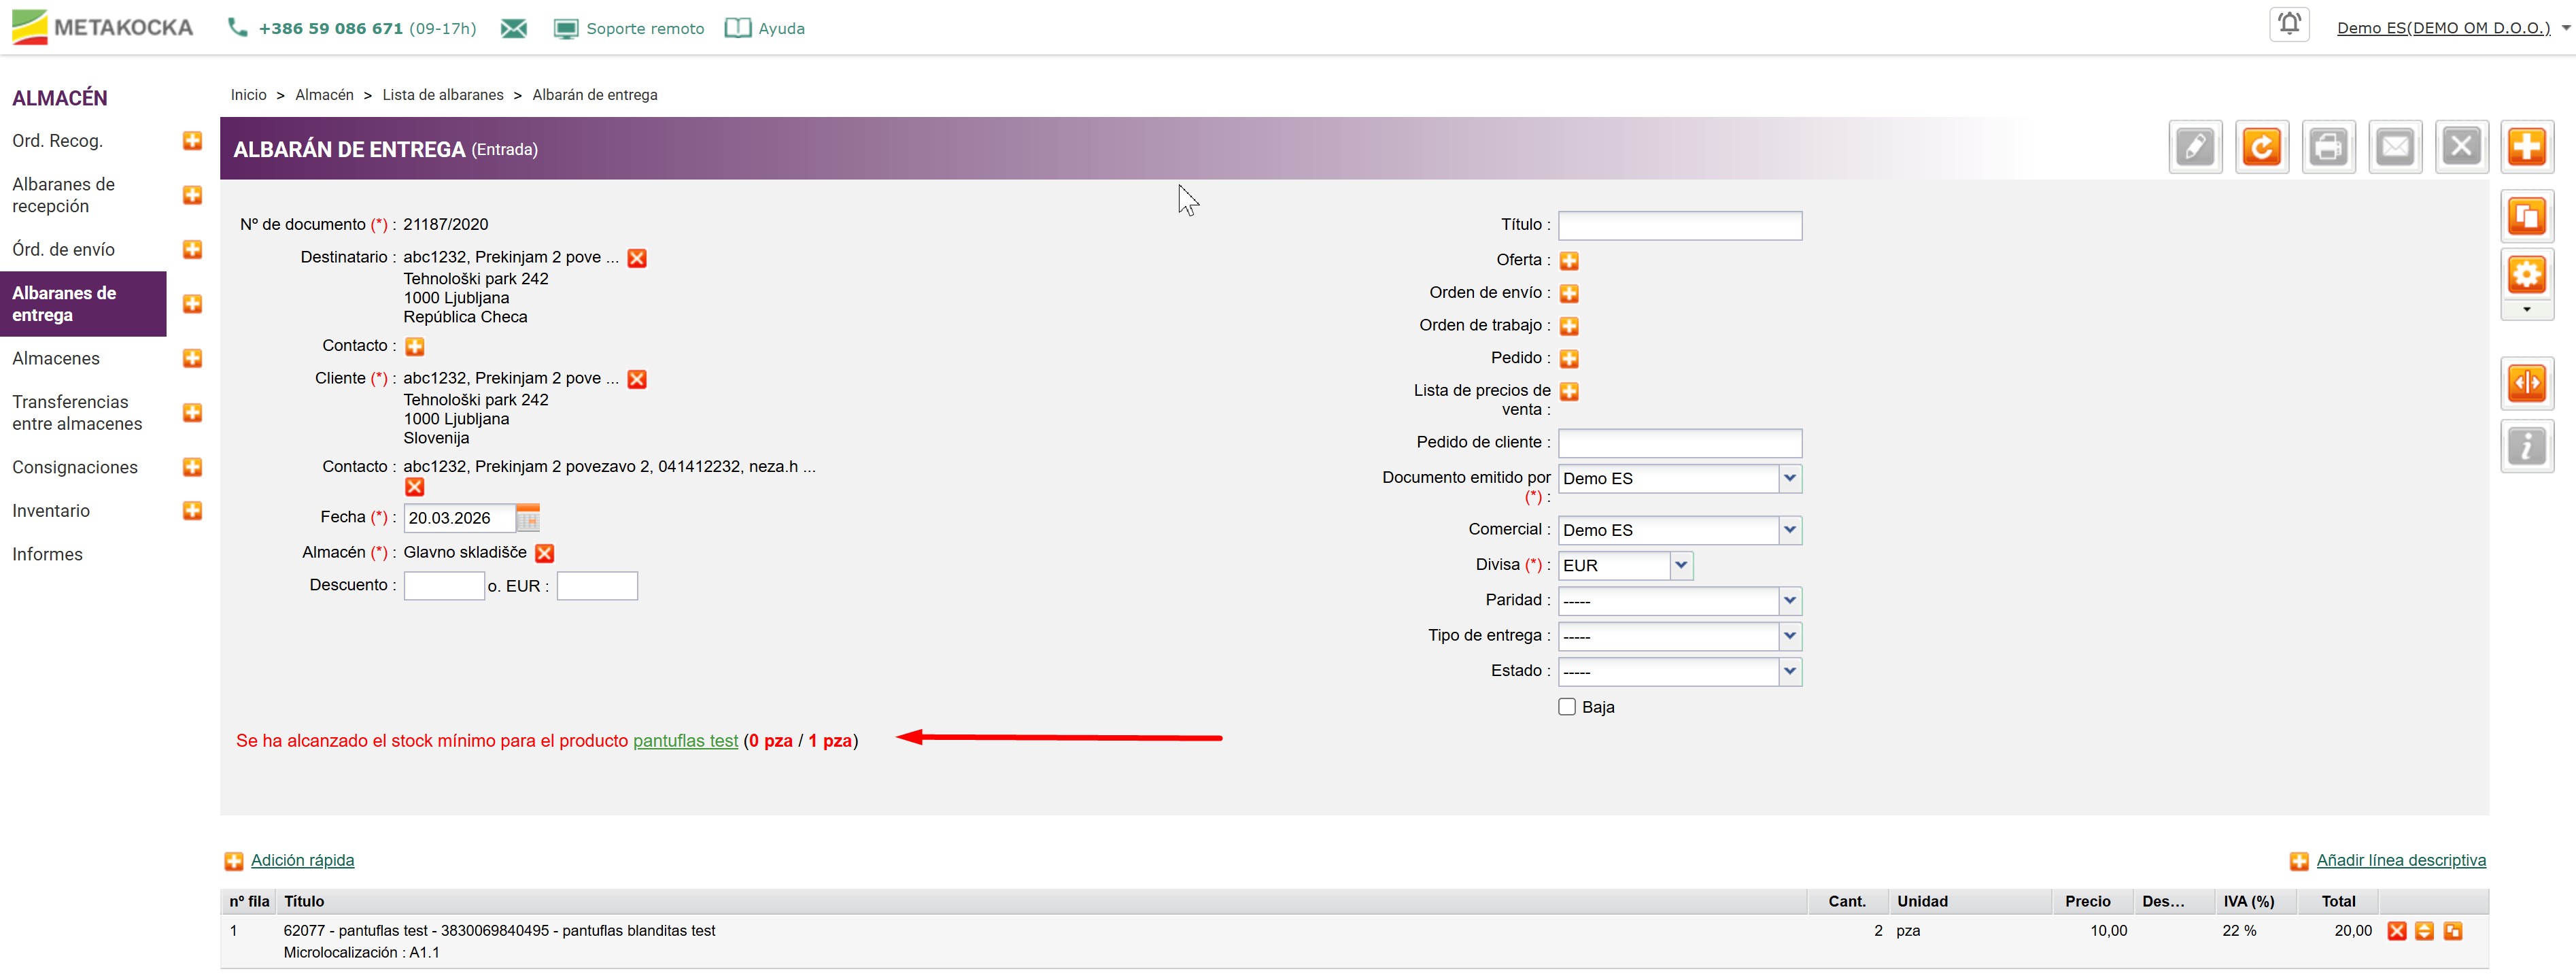
Task: Click the grey info icon
Action: [2526, 446]
